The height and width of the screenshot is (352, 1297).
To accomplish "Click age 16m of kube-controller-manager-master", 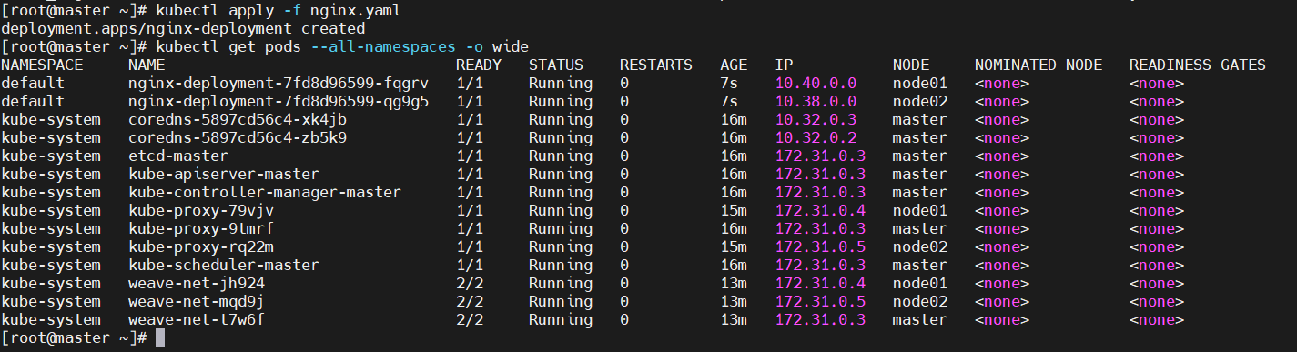I will 734,192.
